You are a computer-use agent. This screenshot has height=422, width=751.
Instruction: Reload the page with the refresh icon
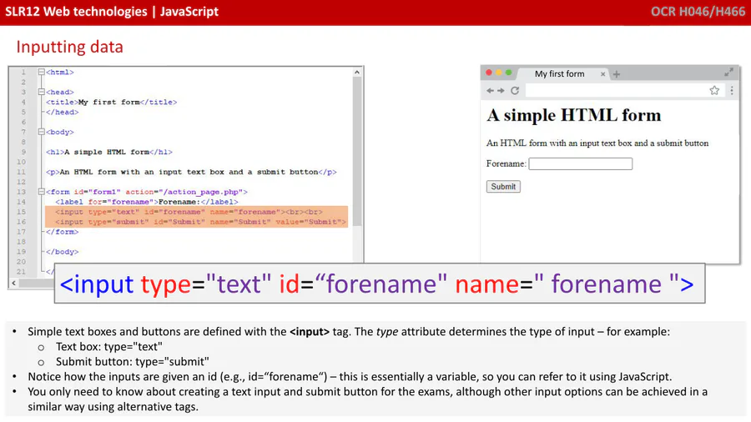pos(515,91)
